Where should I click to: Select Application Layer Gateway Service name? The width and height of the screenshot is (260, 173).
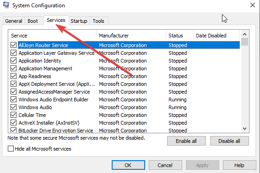(56, 53)
